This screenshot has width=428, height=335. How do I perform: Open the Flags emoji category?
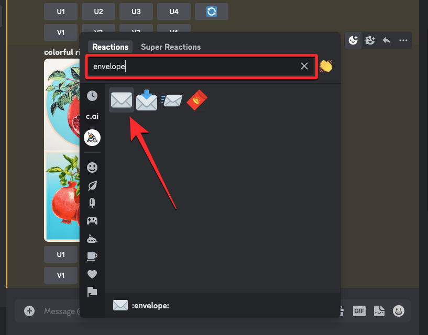click(x=92, y=292)
